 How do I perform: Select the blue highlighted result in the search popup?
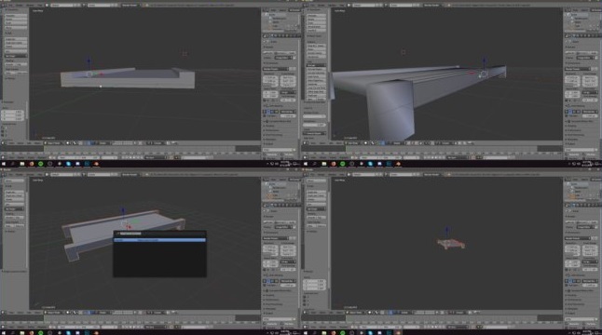159,240
